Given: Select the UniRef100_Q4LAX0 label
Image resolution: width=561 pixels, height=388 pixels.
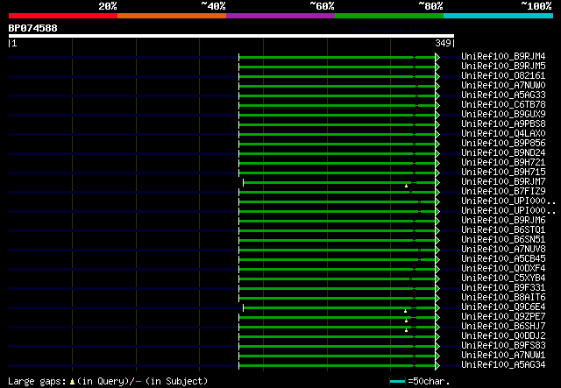Looking at the screenshot, I should (503, 134).
